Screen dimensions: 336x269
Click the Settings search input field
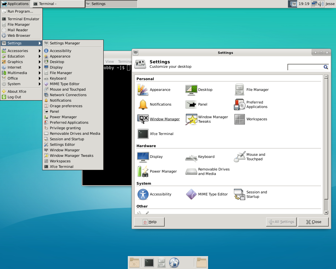tap(306, 67)
